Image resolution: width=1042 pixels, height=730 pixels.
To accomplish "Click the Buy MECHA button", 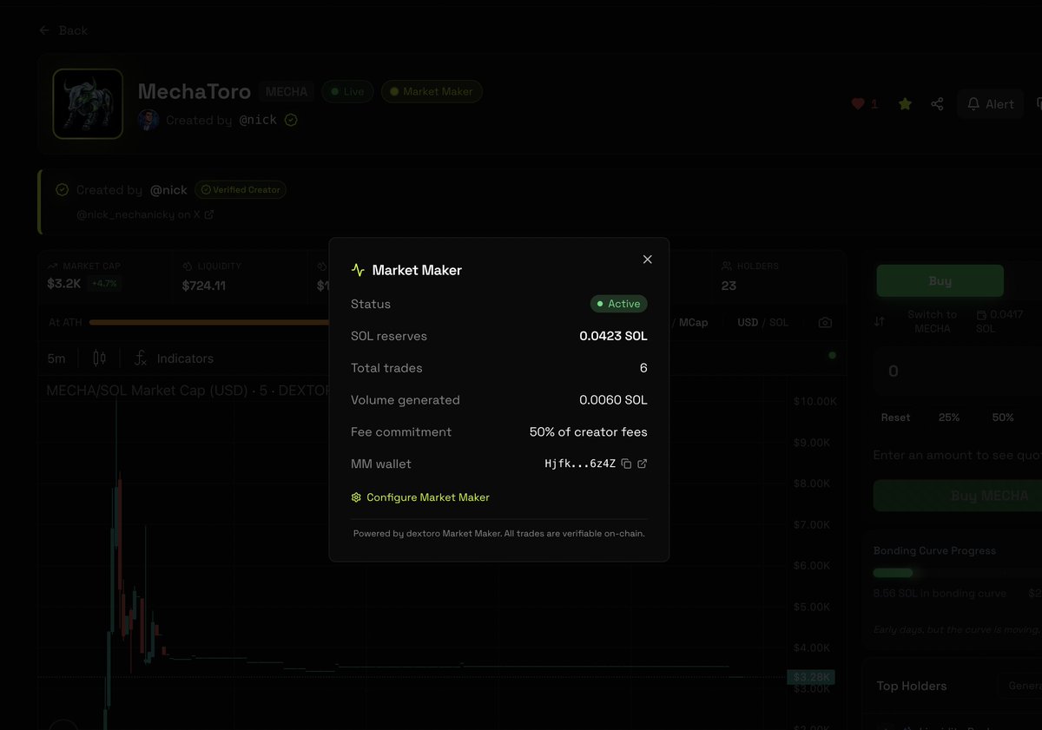I will [957, 496].
